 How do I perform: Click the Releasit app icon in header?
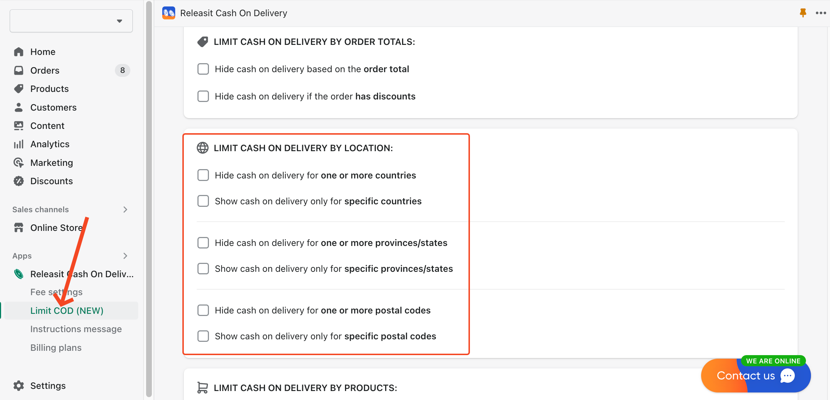pos(169,13)
